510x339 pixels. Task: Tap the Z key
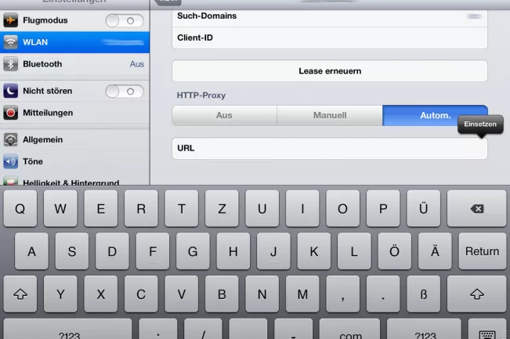coord(222,209)
